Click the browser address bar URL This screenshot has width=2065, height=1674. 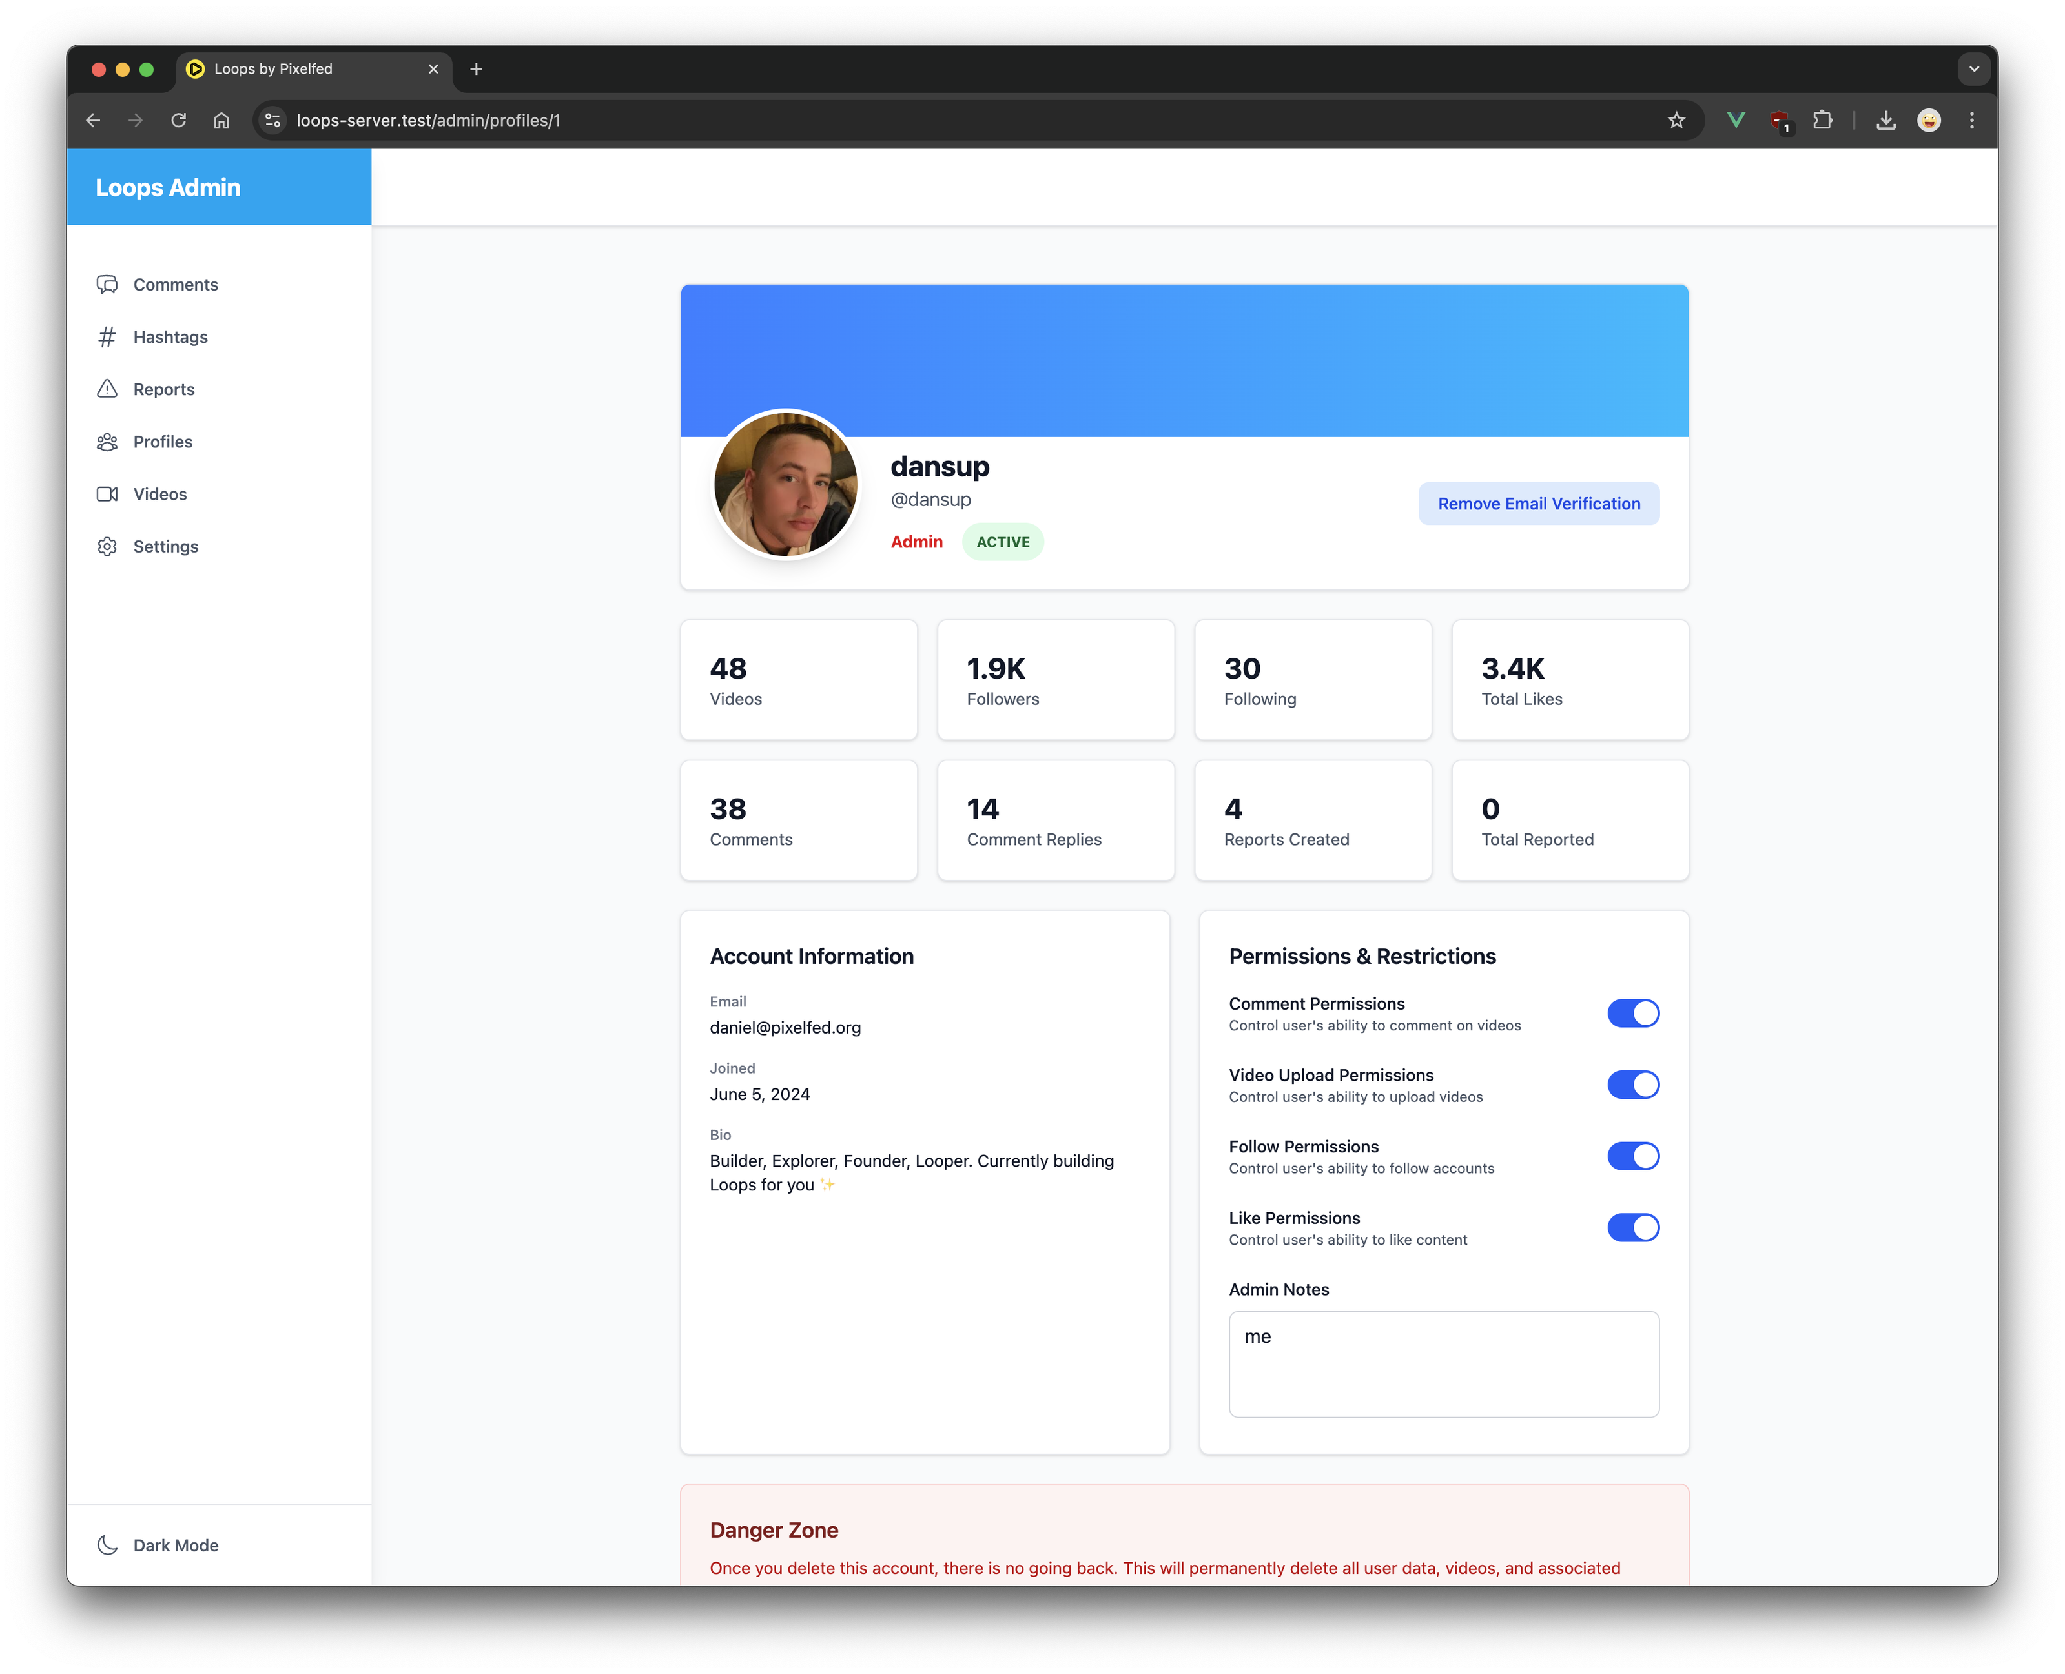(428, 121)
